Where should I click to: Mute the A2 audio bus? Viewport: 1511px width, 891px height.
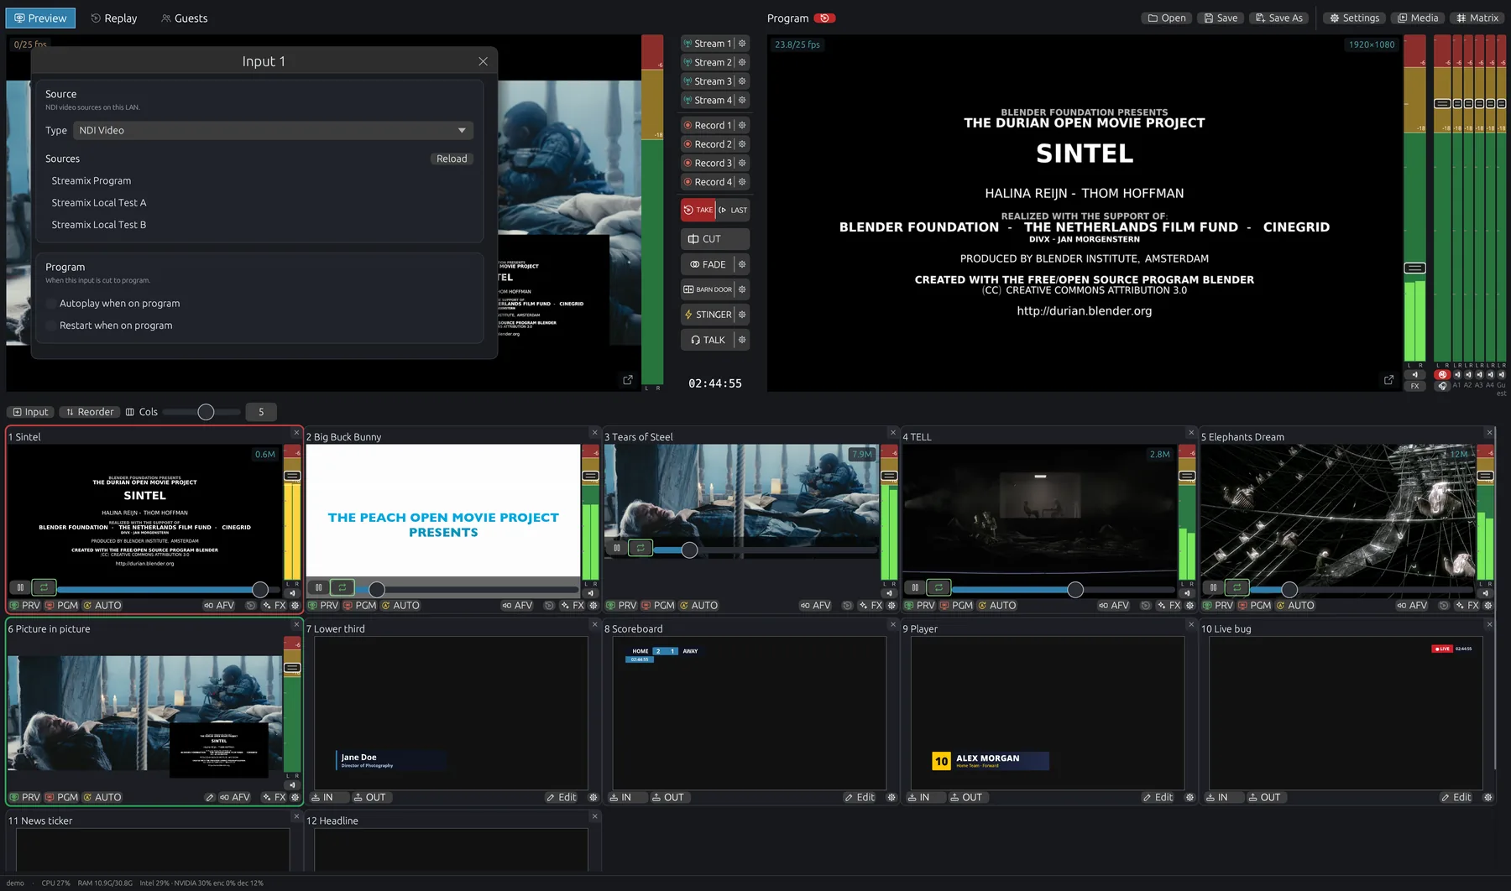pyautogui.click(x=1468, y=375)
